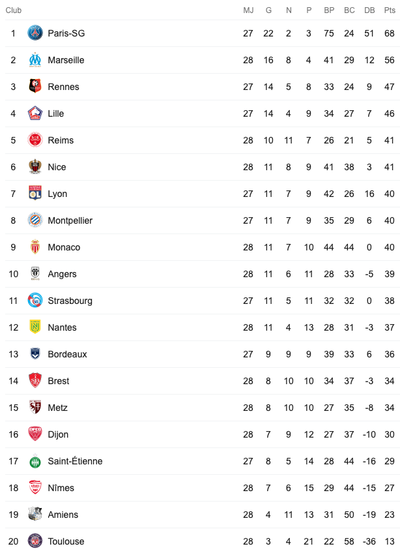Click the Lyon OL logo
This screenshot has width=400, height=557.
coord(35,194)
